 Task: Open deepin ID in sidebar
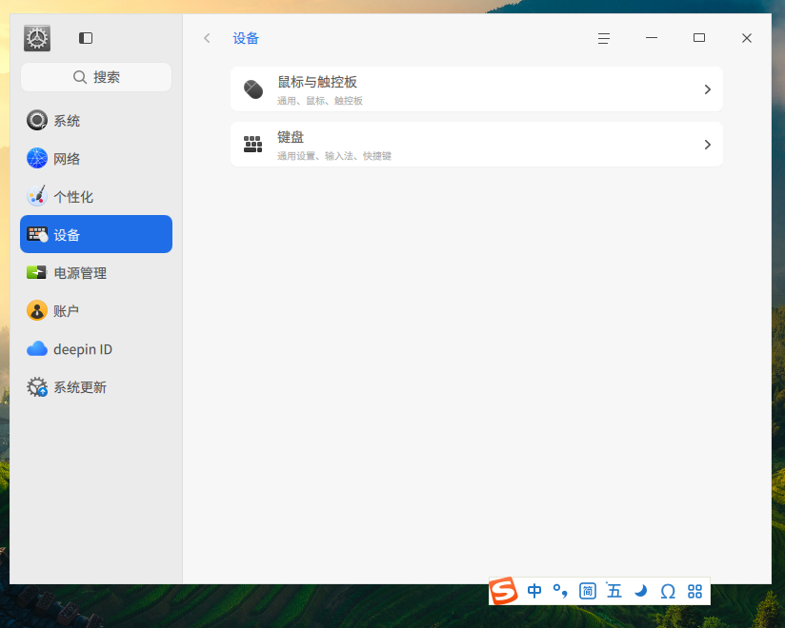point(96,348)
